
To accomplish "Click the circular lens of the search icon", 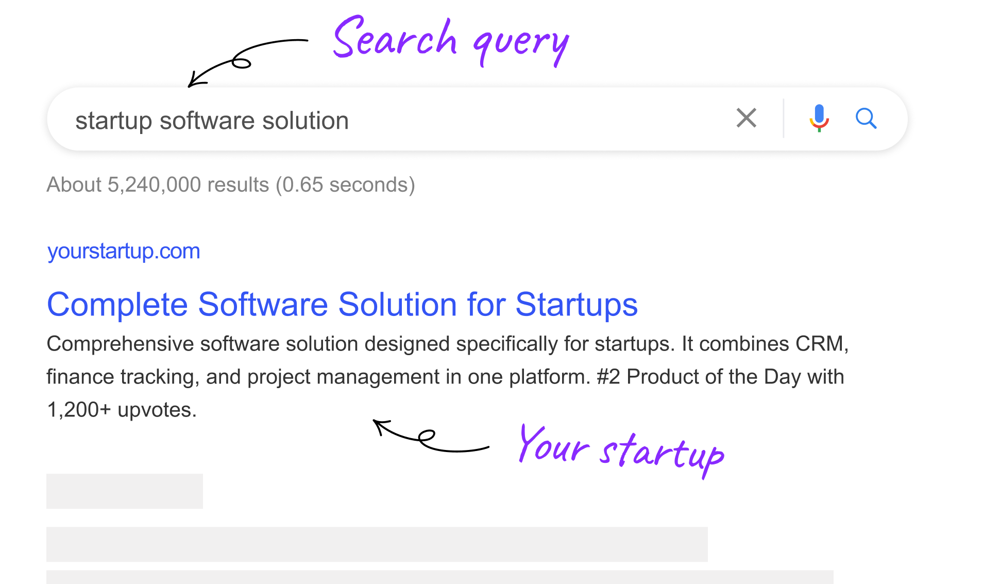I will click(x=863, y=116).
